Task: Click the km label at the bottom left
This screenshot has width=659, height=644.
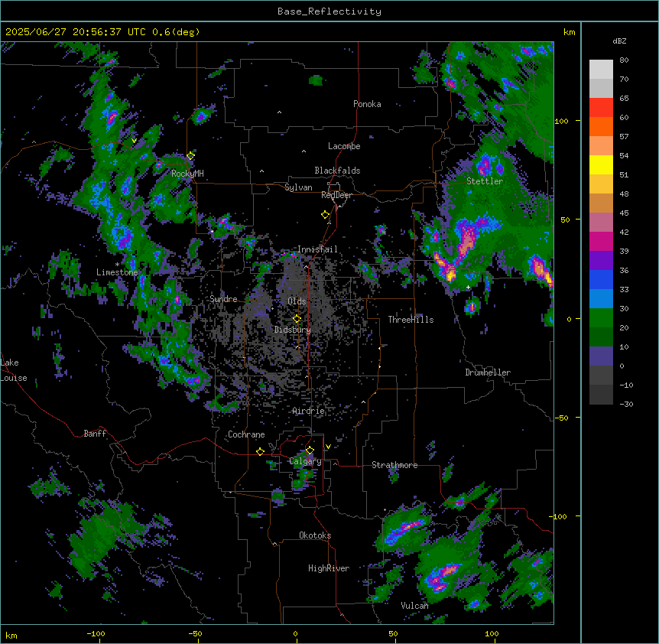Action: (11, 635)
